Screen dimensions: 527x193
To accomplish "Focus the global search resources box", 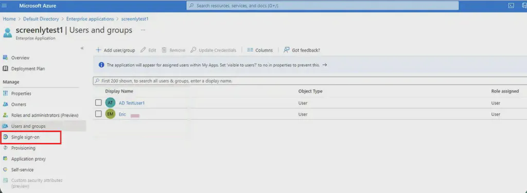I will click(x=323, y=6).
